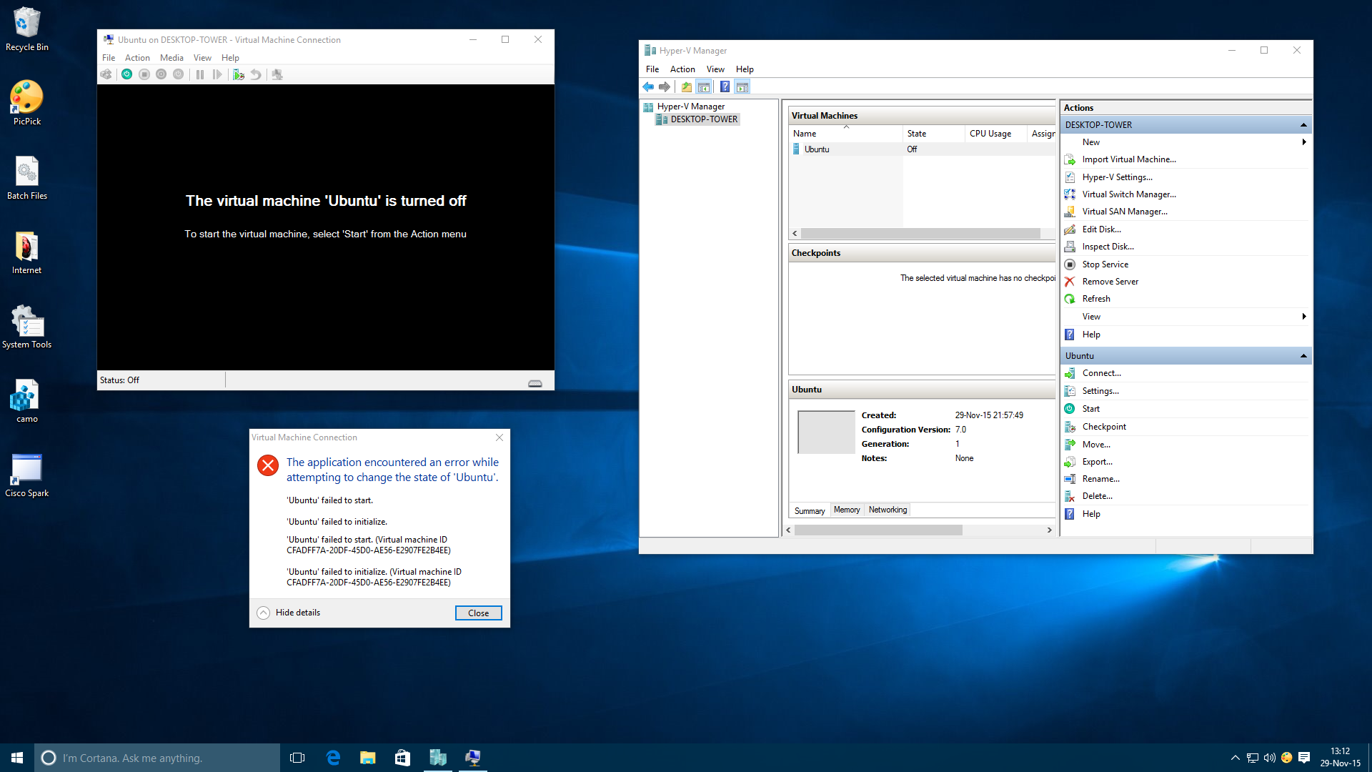Click Edit Disk action
The height and width of the screenshot is (772, 1372).
(1101, 229)
